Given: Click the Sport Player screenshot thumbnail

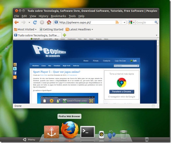Looking at the screenshot, I should coord(68,98).
